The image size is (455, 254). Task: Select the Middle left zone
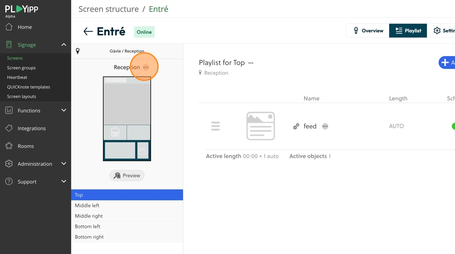127,205
